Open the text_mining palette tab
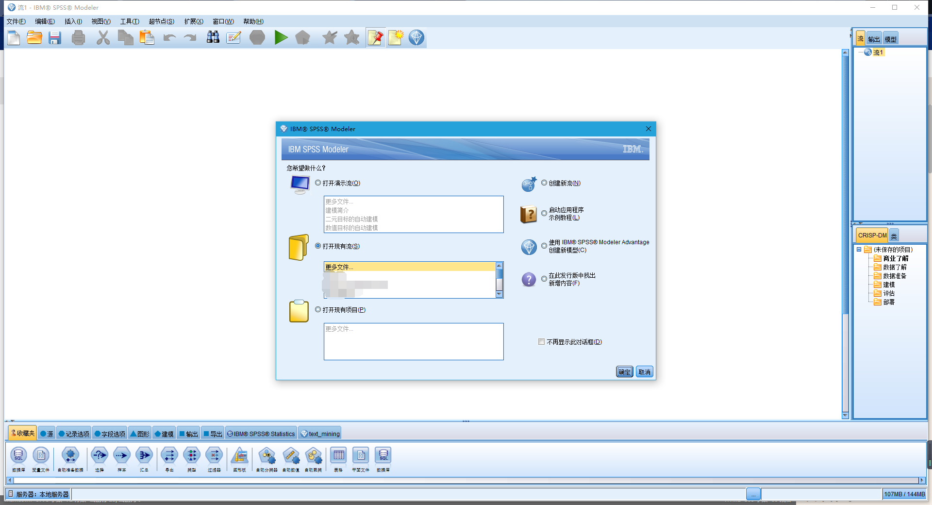Screen dimensions: 932x505 pyautogui.click(x=320, y=434)
